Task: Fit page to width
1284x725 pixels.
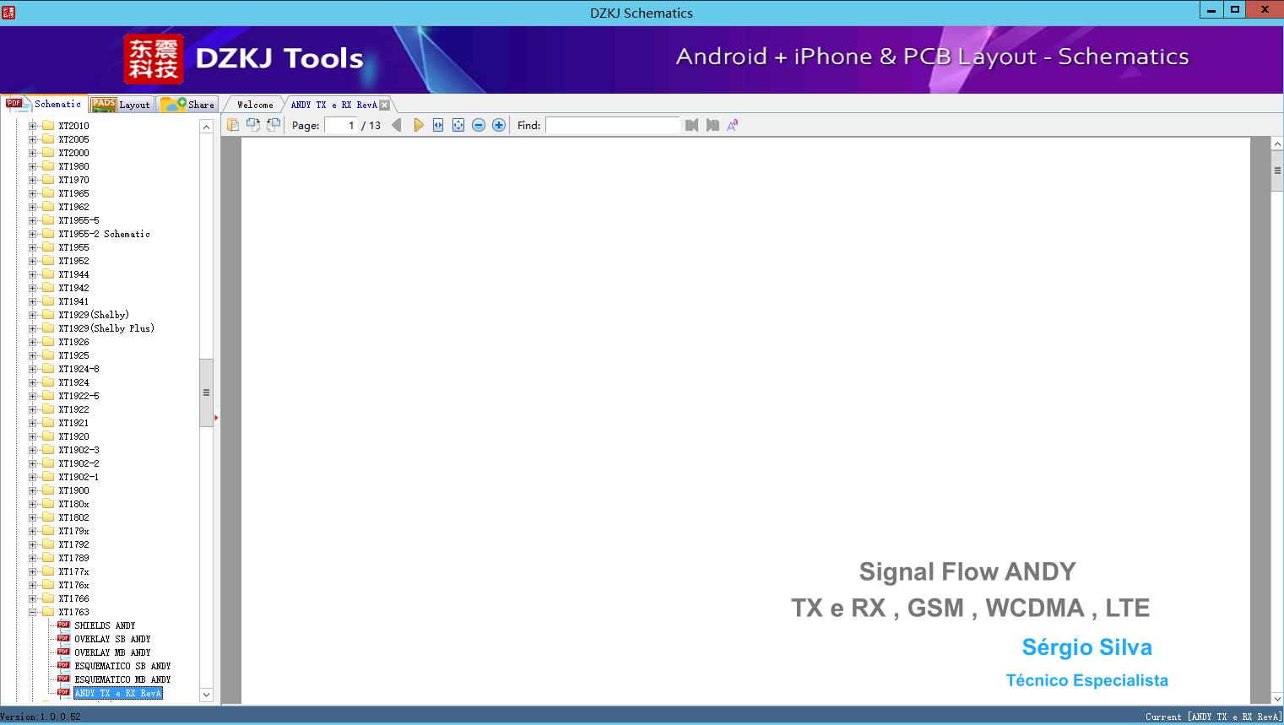Action: point(438,125)
